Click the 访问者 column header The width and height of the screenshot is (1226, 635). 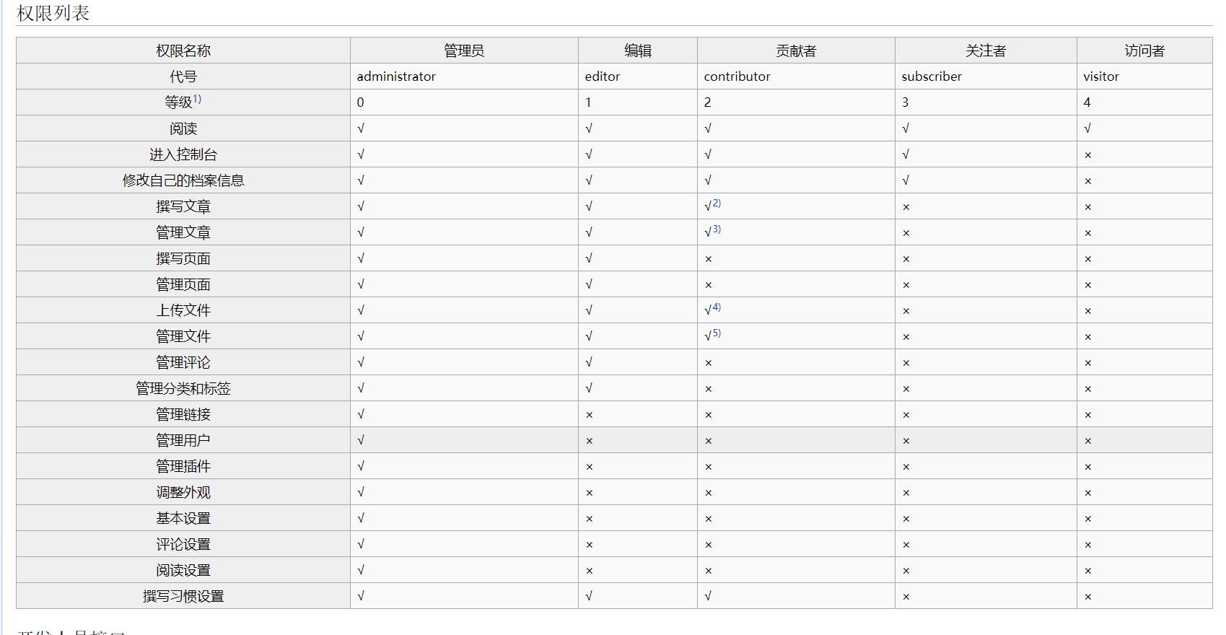pyautogui.click(x=1144, y=51)
